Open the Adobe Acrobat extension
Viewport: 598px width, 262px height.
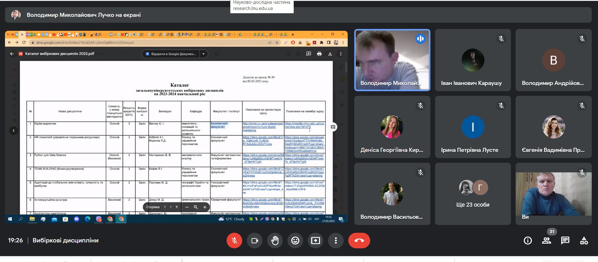pyautogui.click(x=315, y=43)
